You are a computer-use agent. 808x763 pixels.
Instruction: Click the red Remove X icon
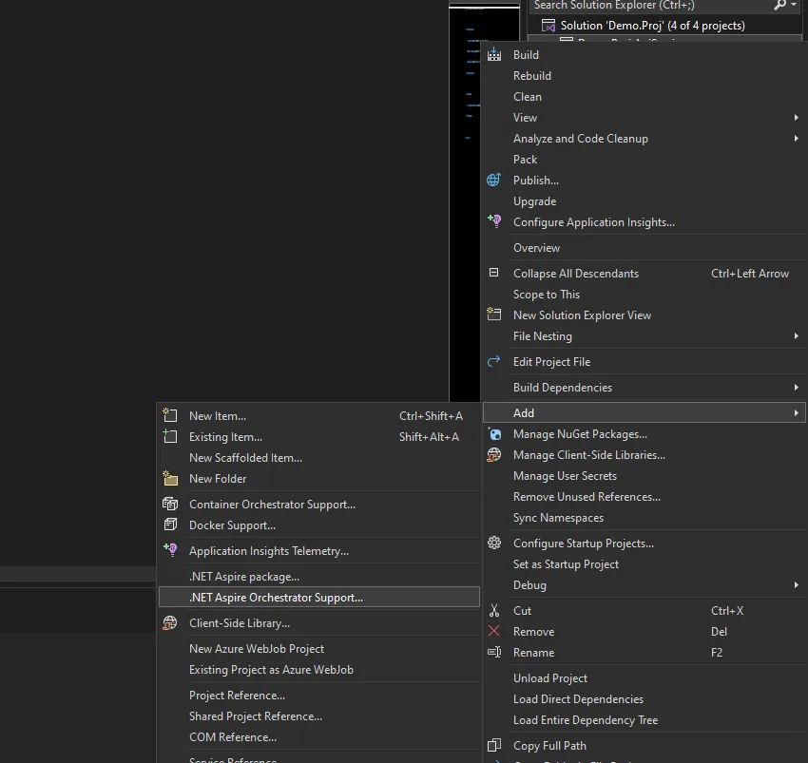pyautogui.click(x=493, y=632)
